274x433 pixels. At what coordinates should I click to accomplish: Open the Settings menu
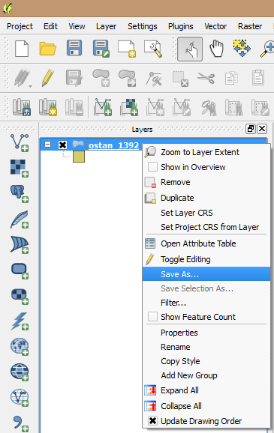(x=143, y=26)
